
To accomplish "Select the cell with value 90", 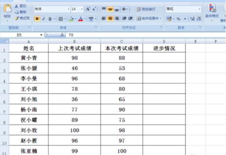I will pyautogui.click(x=121, y=109).
